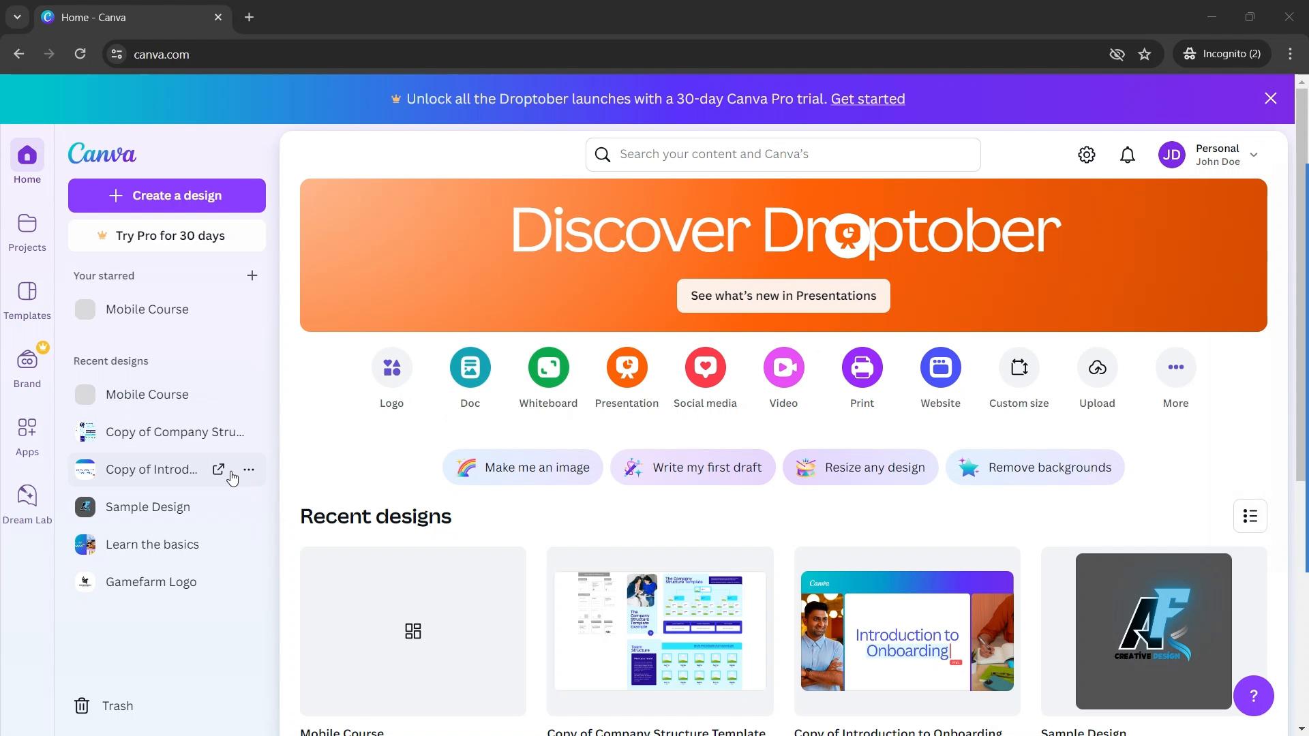The height and width of the screenshot is (736, 1309).
Task: Click the Logo design type icon
Action: pos(391,367)
